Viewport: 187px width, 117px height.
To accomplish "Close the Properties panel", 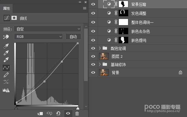I will pyautogui.click(x=86, y=2).
